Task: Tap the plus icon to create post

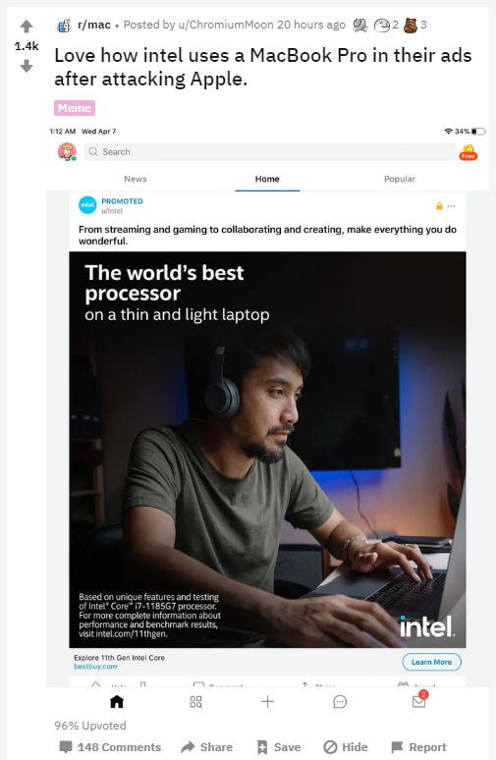Action: [x=267, y=701]
